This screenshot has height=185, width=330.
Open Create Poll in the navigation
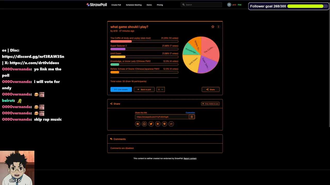pyautogui.click(x=116, y=5)
